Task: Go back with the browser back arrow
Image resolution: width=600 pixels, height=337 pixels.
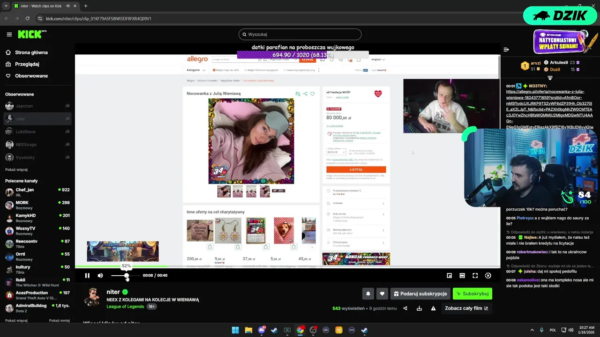Action: tap(7, 19)
